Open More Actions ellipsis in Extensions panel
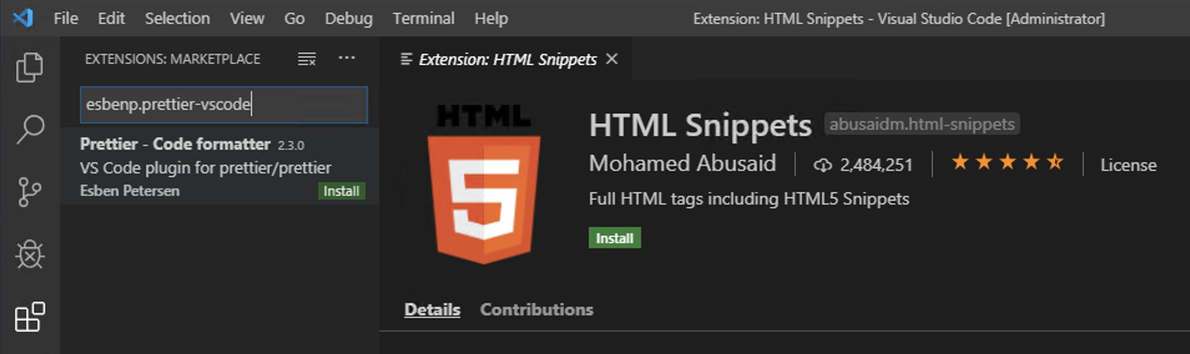Image resolution: width=1190 pixels, height=354 pixels. (x=347, y=58)
